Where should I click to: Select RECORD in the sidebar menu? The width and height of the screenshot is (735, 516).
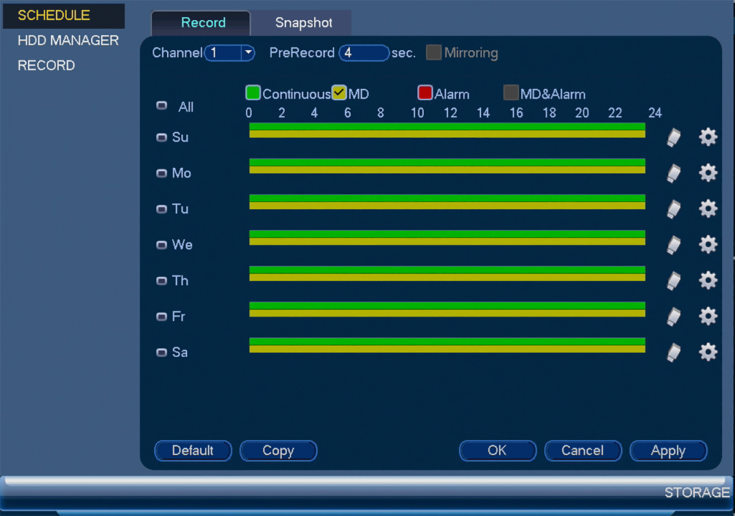(46, 65)
